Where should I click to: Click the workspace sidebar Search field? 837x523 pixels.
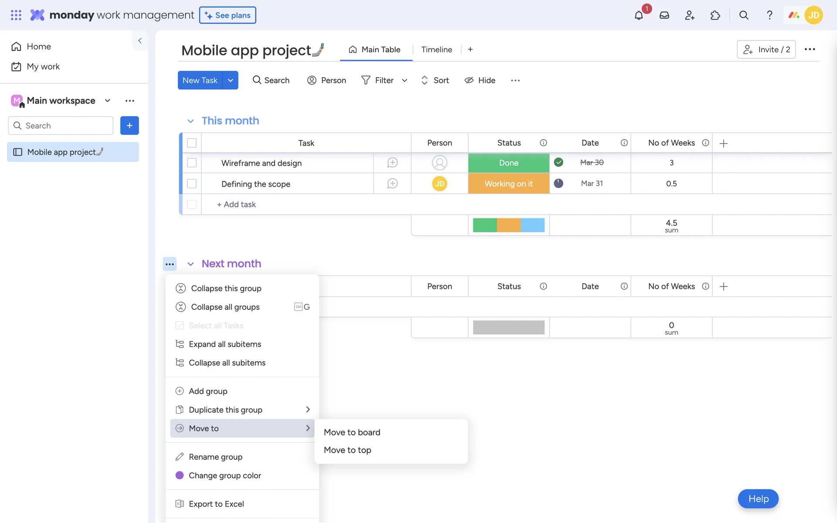click(61, 126)
